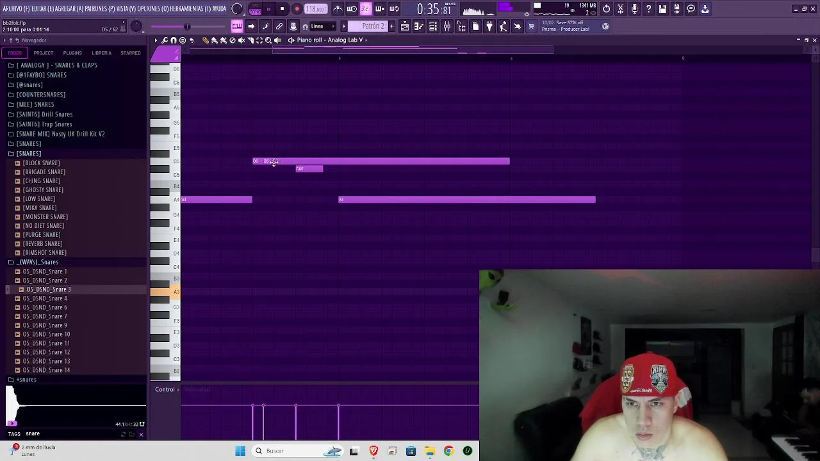
Task: Click the A3 key on the piano keyboard
Action: [x=165, y=292]
